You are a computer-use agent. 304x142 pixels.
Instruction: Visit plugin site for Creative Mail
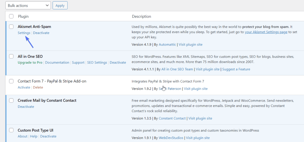(x=200, y=118)
